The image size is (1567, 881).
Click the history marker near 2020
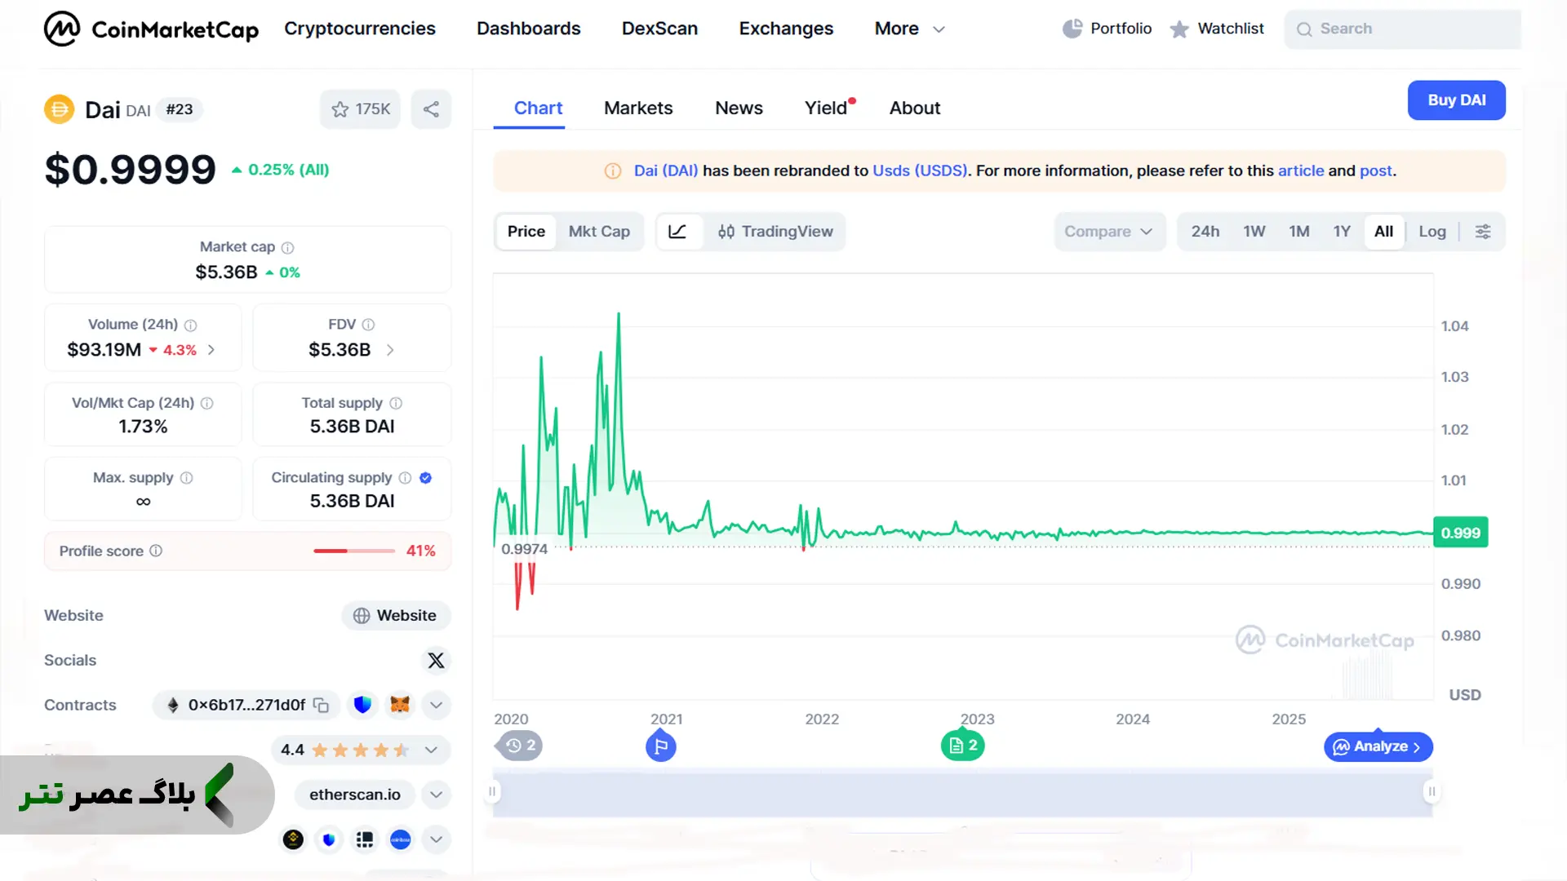[x=520, y=746]
